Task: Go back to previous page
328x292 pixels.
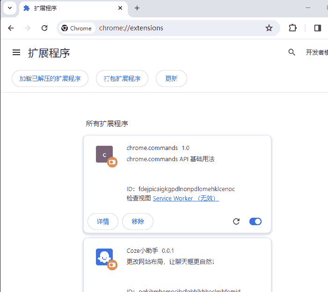Action: (11, 28)
